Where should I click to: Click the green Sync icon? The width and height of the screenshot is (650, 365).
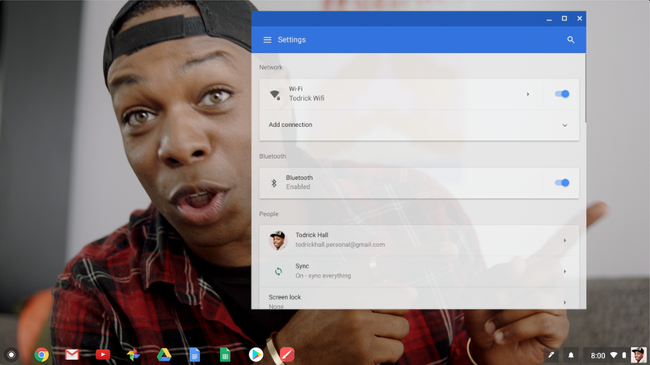[278, 272]
